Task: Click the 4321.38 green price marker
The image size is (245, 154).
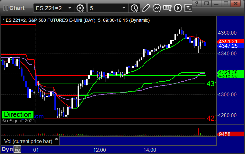Action: 230,72
